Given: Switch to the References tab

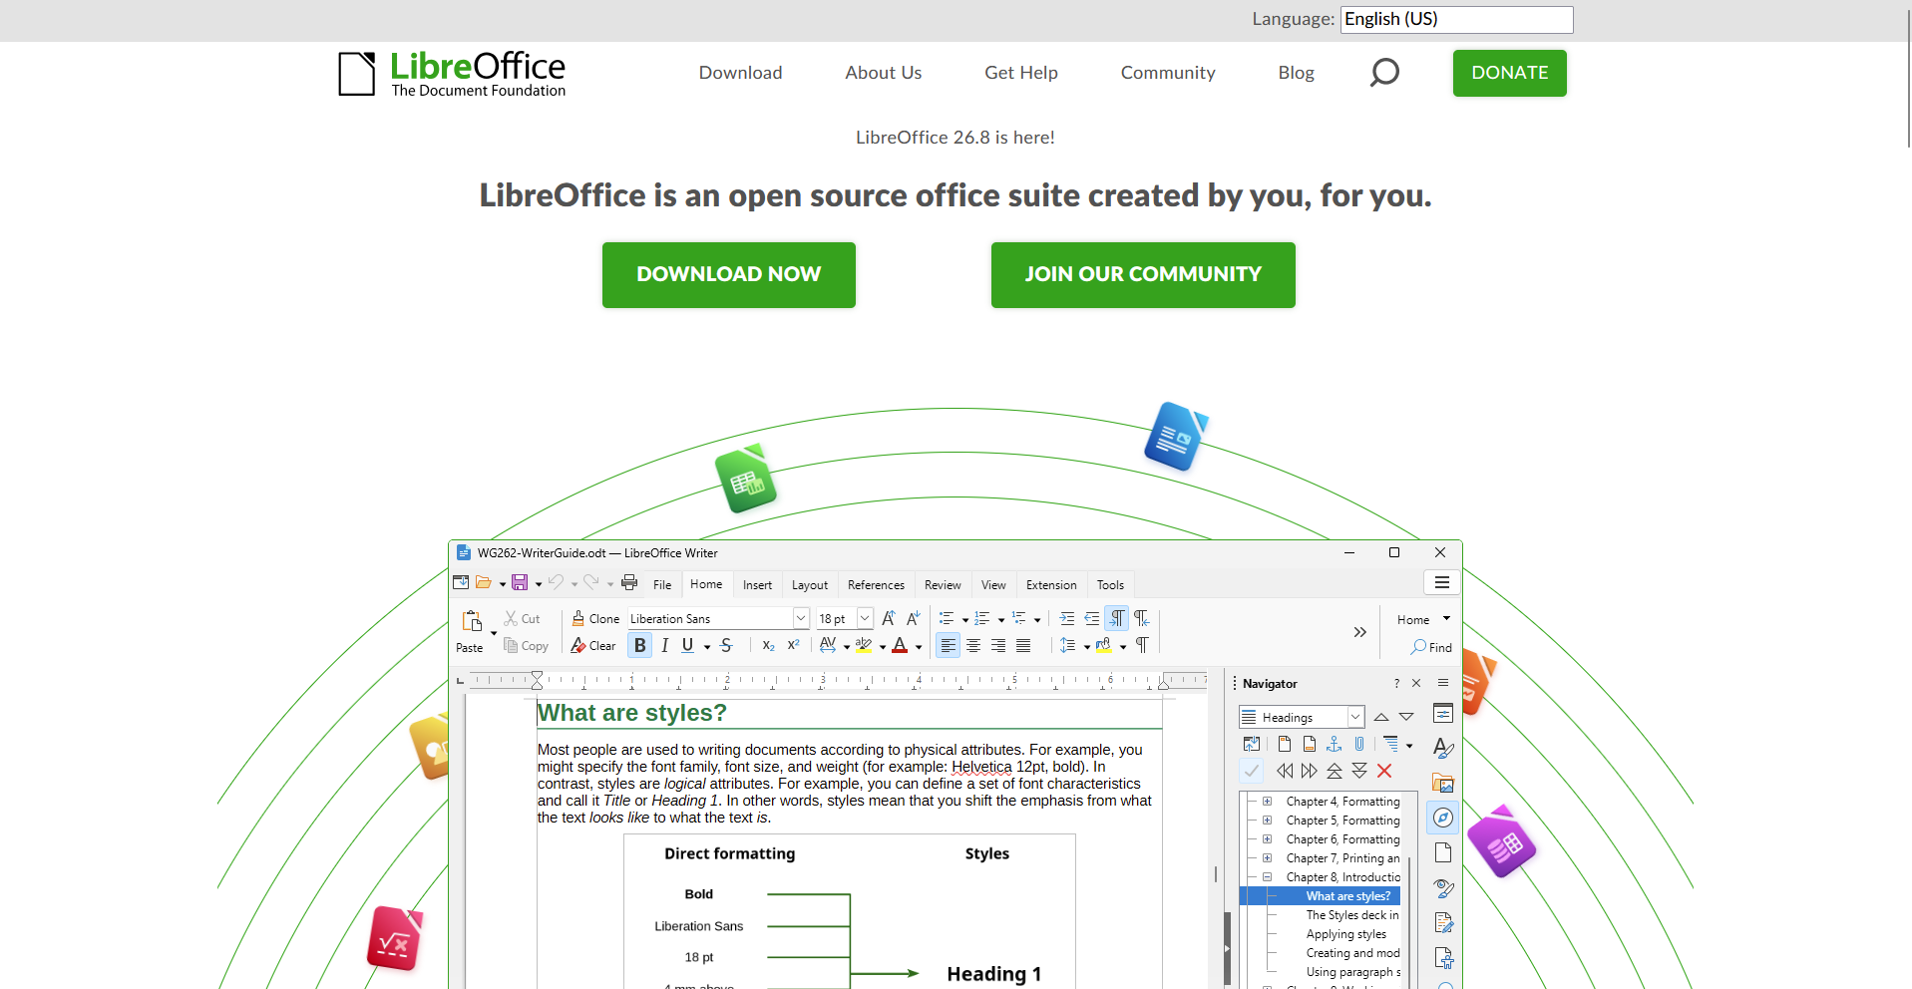Looking at the screenshot, I should (x=876, y=585).
